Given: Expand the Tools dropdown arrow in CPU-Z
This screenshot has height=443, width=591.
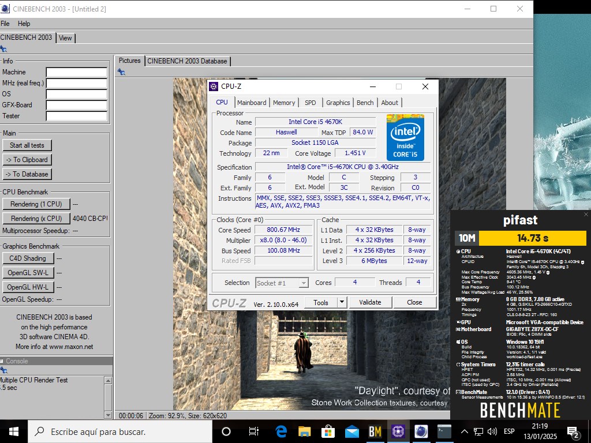Looking at the screenshot, I should (x=342, y=302).
